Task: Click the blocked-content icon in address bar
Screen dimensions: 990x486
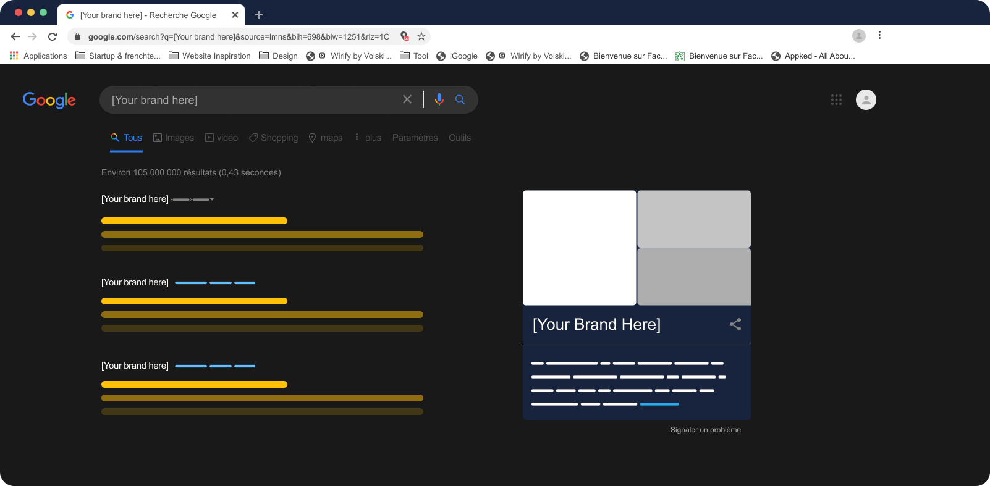Action: (x=405, y=36)
